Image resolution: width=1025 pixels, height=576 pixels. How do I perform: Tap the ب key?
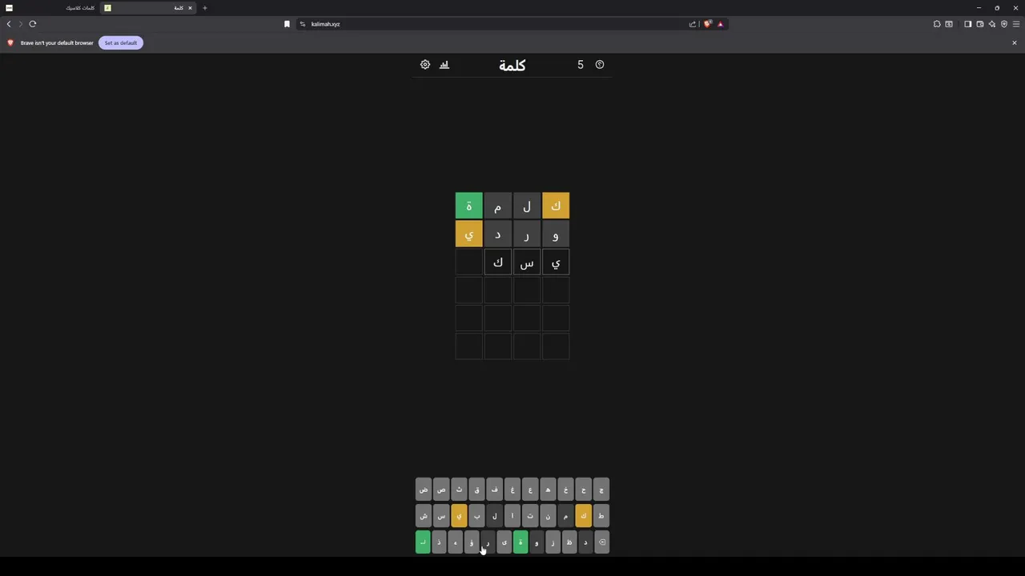476,516
